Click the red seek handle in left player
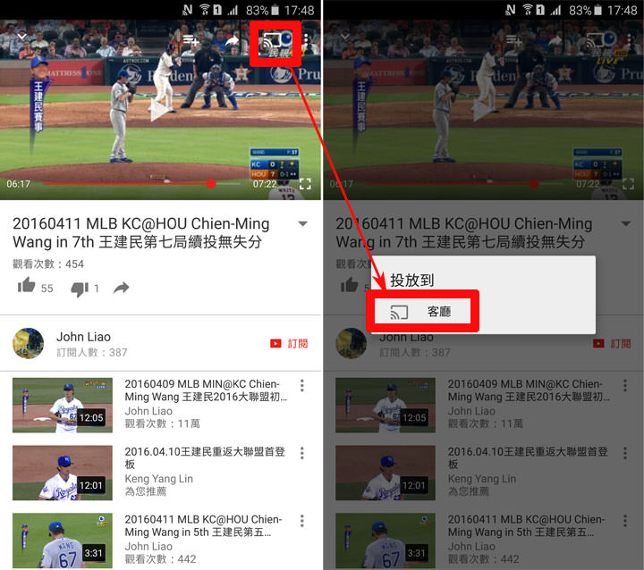The width and height of the screenshot is (644, 570). point(211,183)
